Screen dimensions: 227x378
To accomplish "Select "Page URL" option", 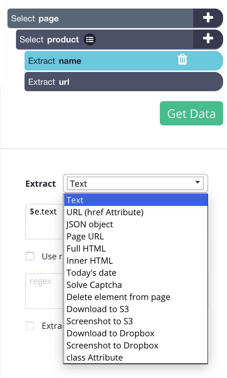I will pyautogui.click(x=85, y=236).
